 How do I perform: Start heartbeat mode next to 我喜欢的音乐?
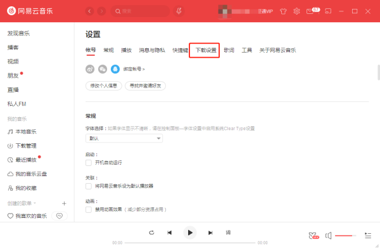pyautogui.click(x=60, y=216)
